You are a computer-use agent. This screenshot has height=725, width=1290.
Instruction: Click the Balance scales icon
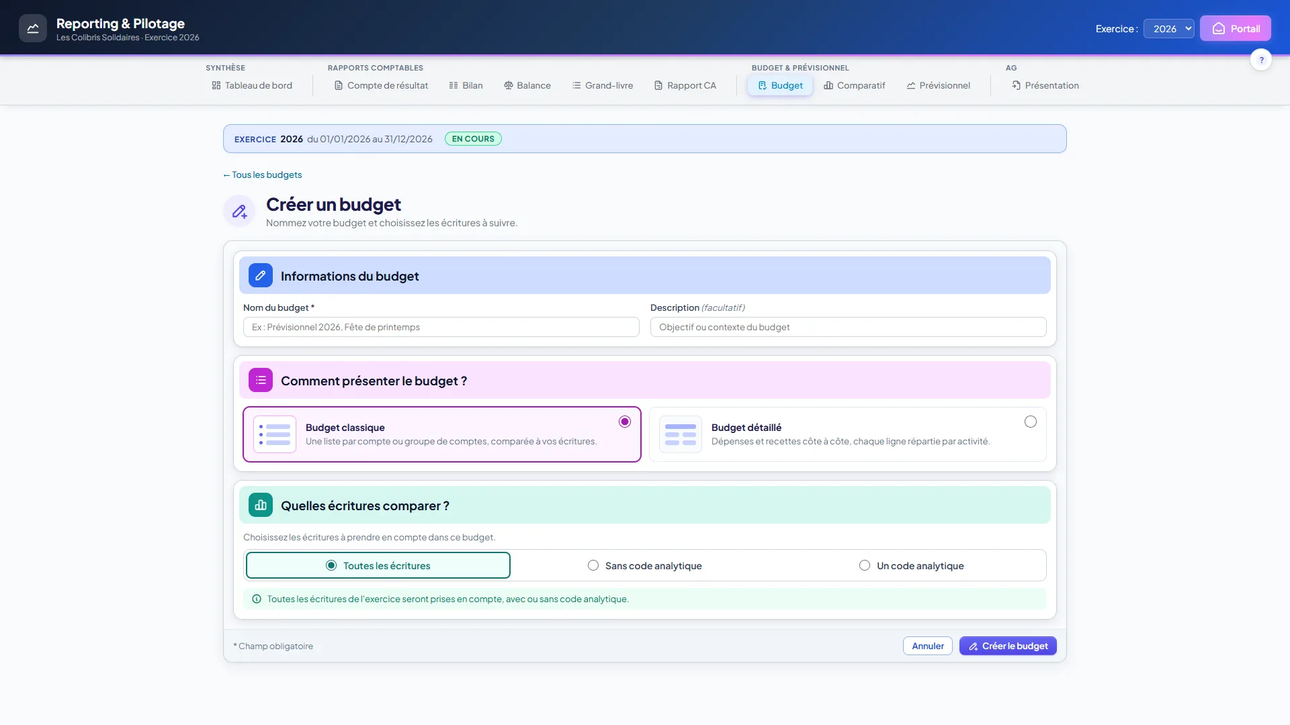point(509,85)
